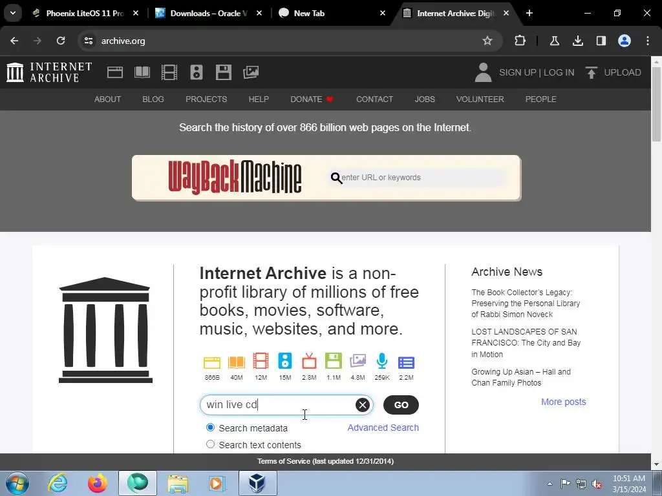Select the Search metadata radio button
The image size is (662, 496).
click(210, 428)
